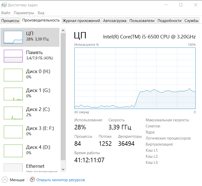Select the ЦП mini graph thumbnail
202x186 pixels.
click(13, 37)
